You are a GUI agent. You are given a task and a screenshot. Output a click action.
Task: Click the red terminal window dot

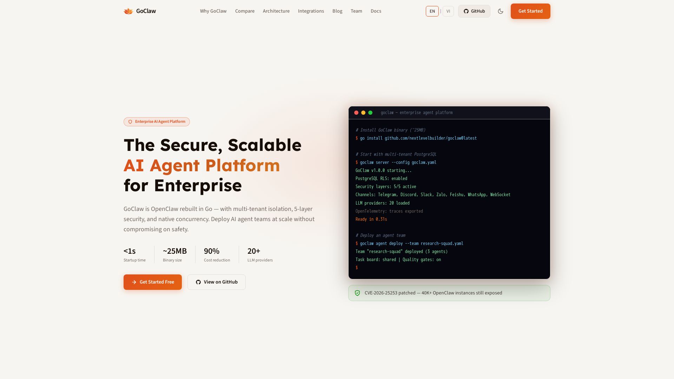coord(356,113)
